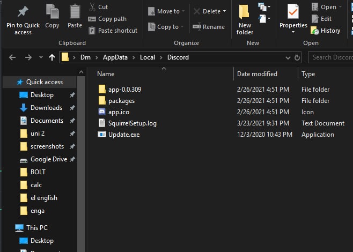Open the Move to dropdown

coord(166,11)
